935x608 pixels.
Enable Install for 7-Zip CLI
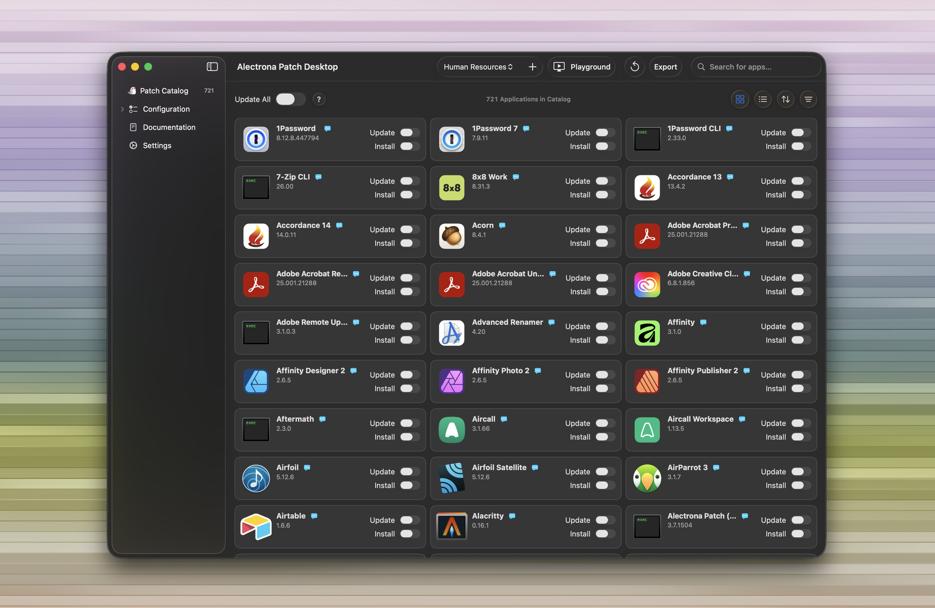pyautogui.click(x=410, y=195)
